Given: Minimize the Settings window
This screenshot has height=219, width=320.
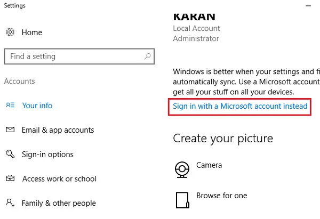Looking at the screenshot, I should [309, 6].
